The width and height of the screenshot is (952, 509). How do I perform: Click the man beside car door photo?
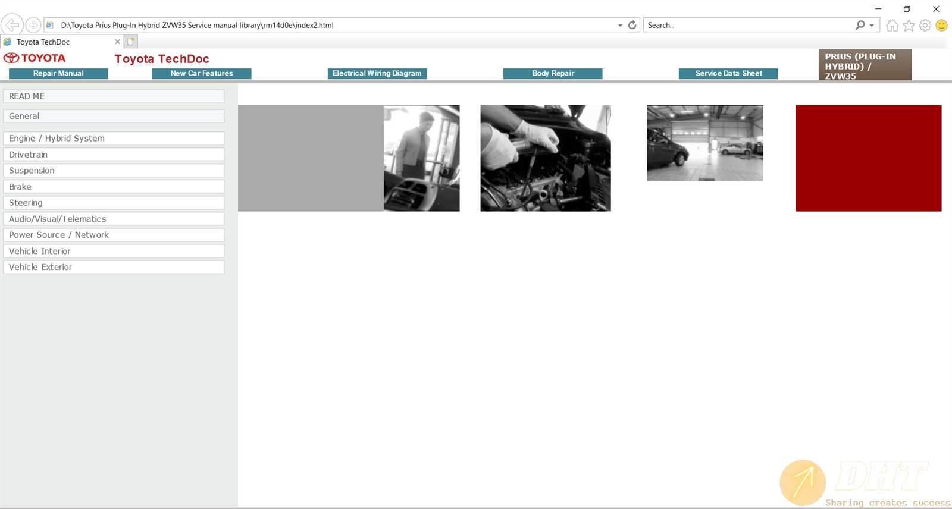422,158
